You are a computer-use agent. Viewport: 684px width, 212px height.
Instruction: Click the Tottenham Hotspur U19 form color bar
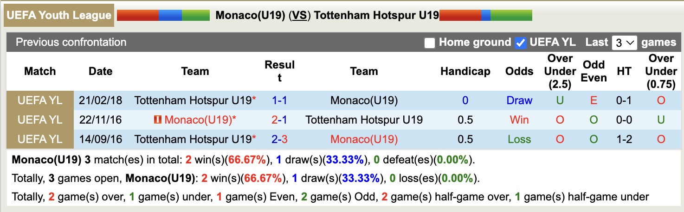(485, 15)
